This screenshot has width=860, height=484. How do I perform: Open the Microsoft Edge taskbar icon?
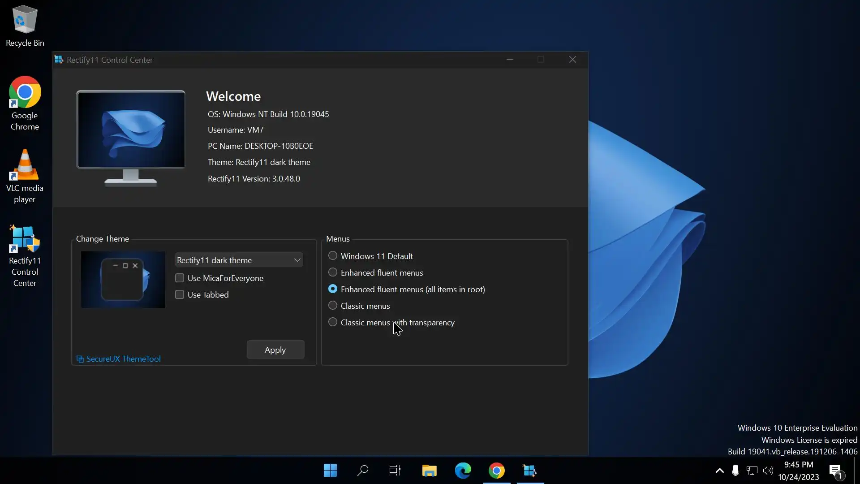[x=463, y=471]
